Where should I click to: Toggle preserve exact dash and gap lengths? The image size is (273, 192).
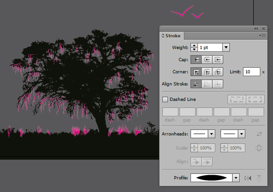(237, 100)
